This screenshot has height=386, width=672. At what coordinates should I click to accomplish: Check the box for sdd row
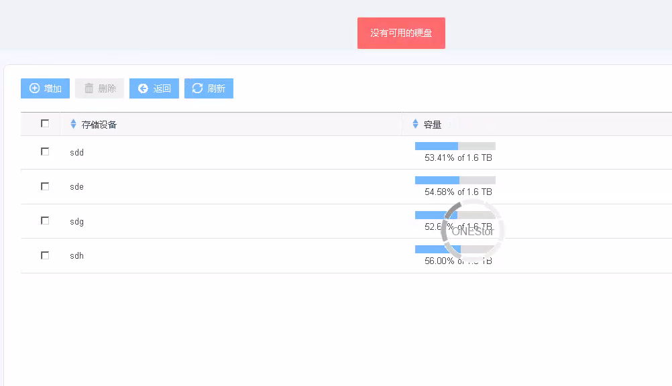[45, 151]
